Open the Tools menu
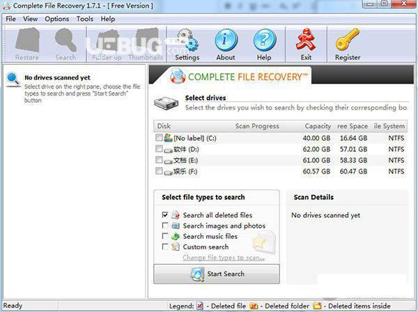Image resolution: width=418 pixels, height=312 pixels. click(x=85, y=19)
